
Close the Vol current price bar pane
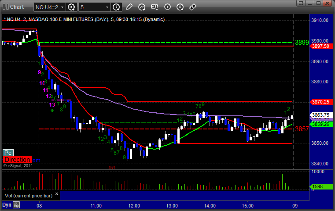(x=57, y=194)
